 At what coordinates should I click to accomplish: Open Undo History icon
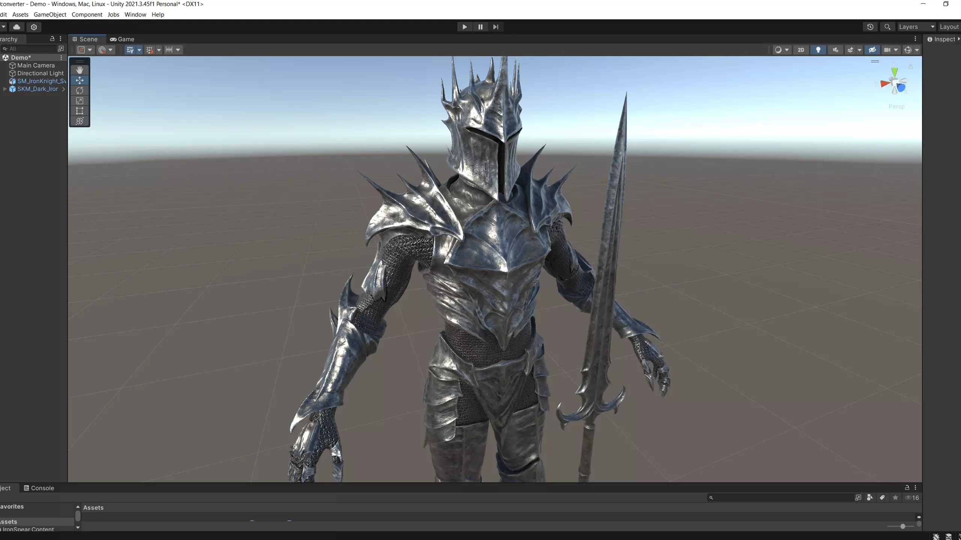point(870,27)
